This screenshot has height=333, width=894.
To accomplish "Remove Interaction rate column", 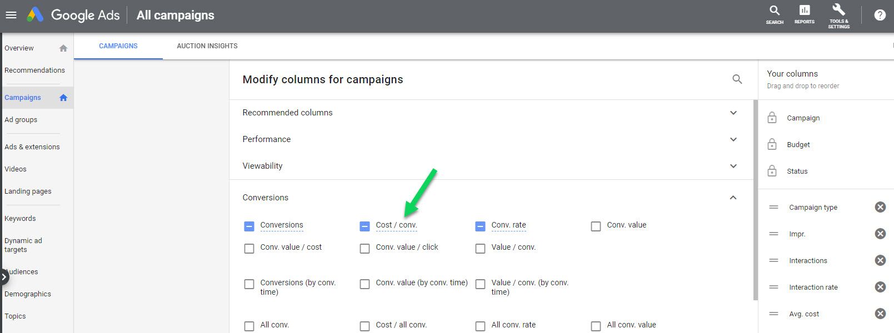I will pyautogui.click(x=880, y=287).
